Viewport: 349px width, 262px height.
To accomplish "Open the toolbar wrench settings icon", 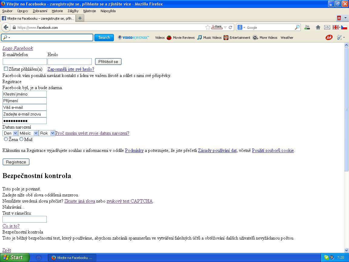I will click(339, 37).
